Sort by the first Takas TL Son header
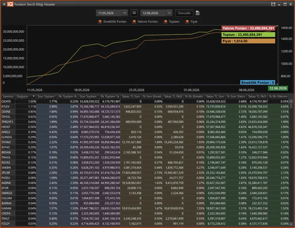The height and width of the screenshot is (228, 295). point(131,96)
